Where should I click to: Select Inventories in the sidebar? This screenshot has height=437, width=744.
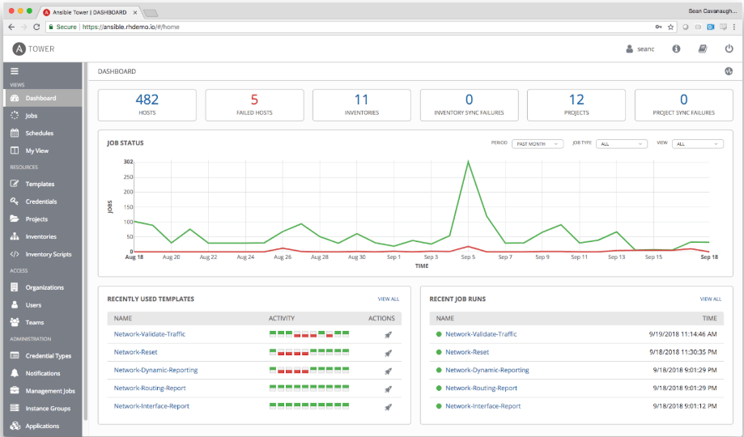pyautogui.click(x=40, y=237)
